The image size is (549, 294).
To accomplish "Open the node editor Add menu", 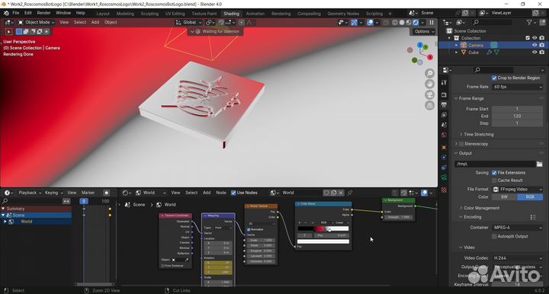I will tap(207, 193).
